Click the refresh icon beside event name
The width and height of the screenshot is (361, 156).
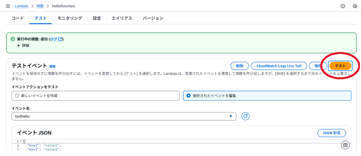245,116
